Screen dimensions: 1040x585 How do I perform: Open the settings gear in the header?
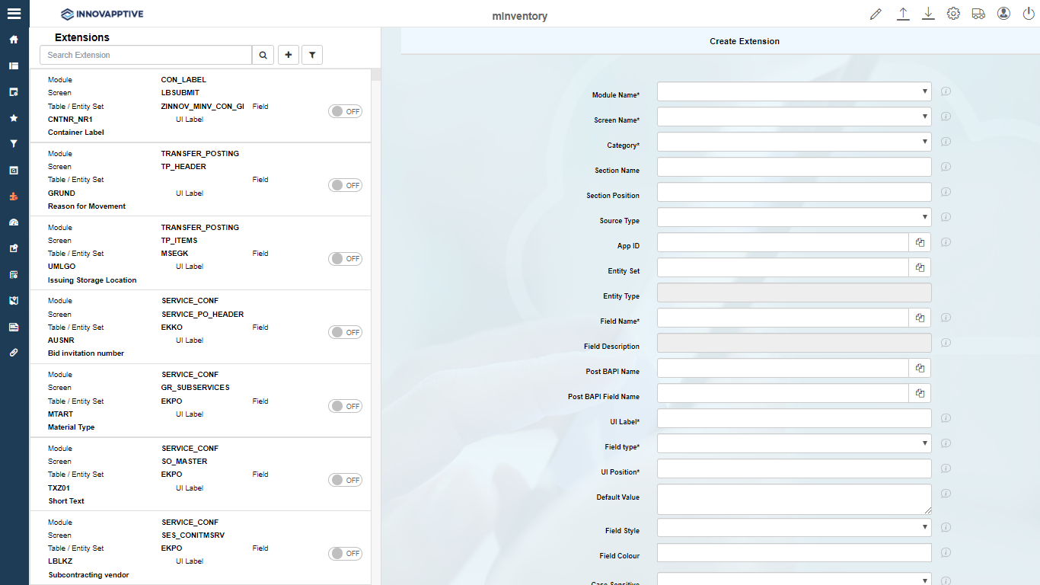[x=953, y=14]
